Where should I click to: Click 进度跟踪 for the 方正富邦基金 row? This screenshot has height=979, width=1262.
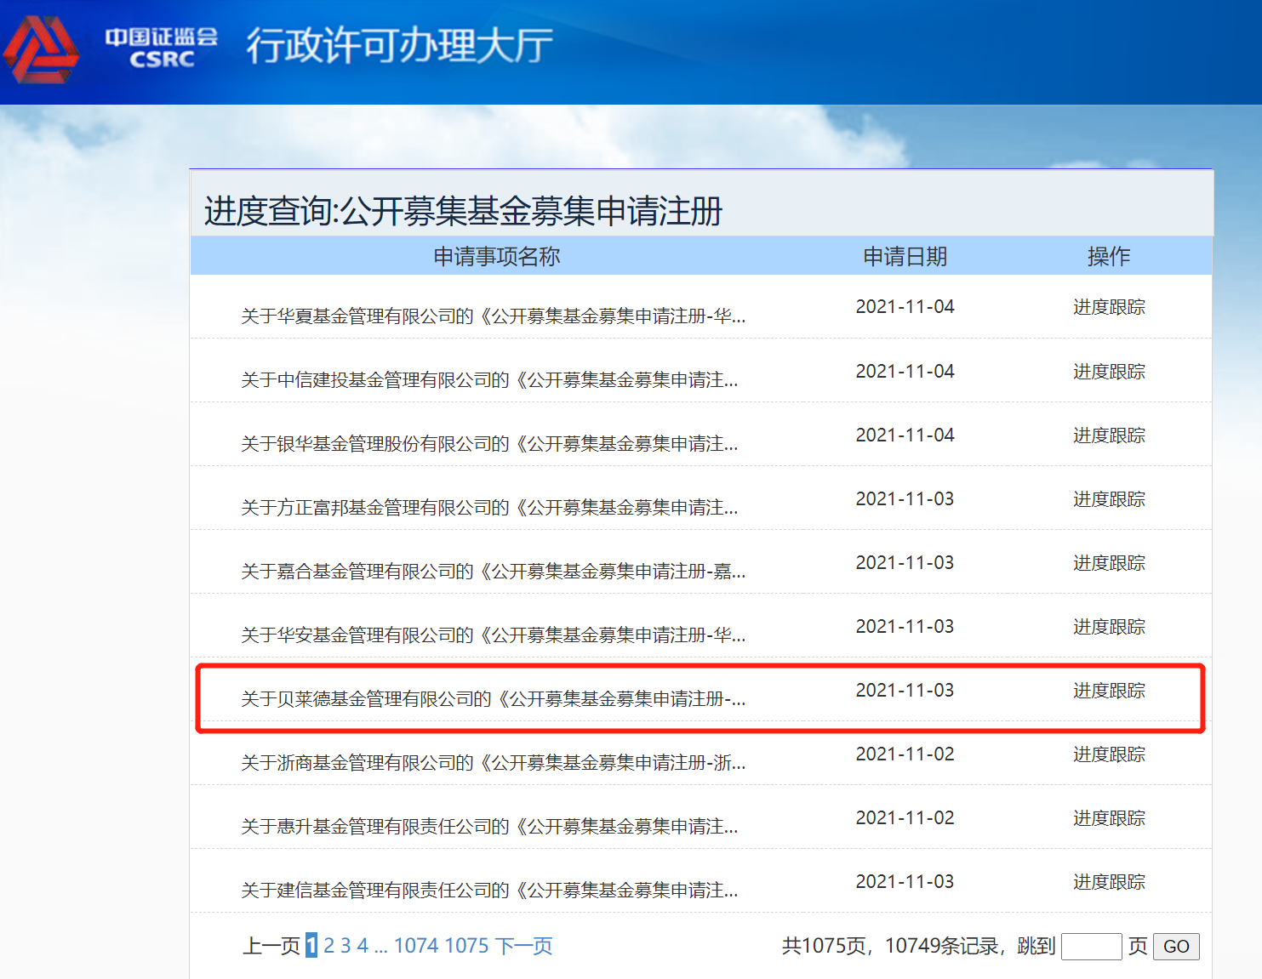pyautogui.click(x=1109, y=499)
